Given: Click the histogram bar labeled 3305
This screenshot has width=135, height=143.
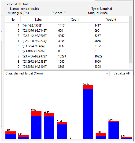Looking at the screenshot, I should pyautogui.click(x=114, y=130).
